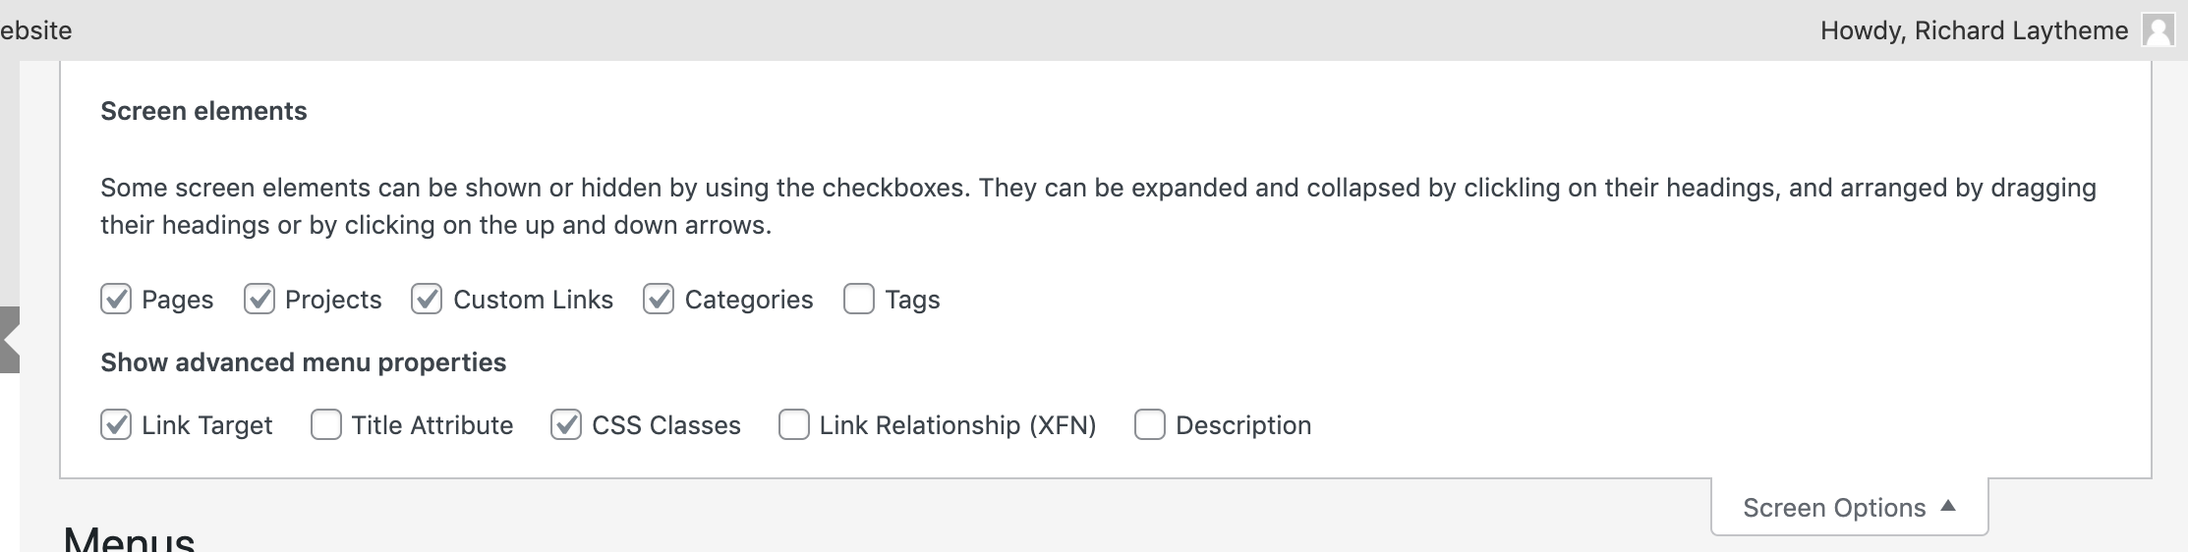Turn off the Link Target property checkbox
This screenshot has width=2188, height=552.
tap(116, 424)
